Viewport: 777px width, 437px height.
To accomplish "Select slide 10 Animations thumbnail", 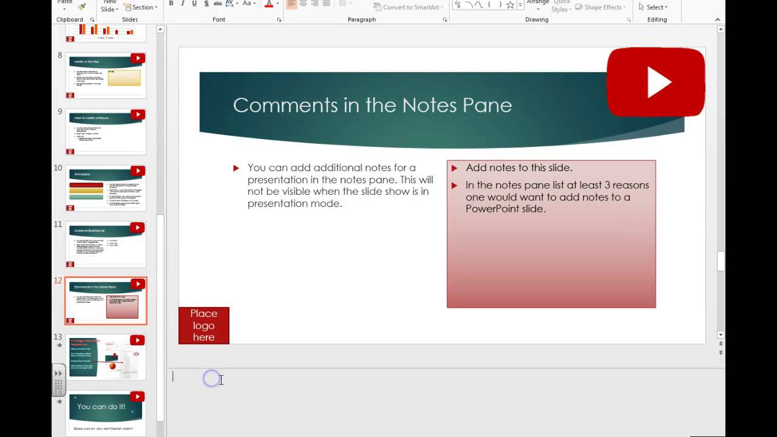I will click(106, 188).
